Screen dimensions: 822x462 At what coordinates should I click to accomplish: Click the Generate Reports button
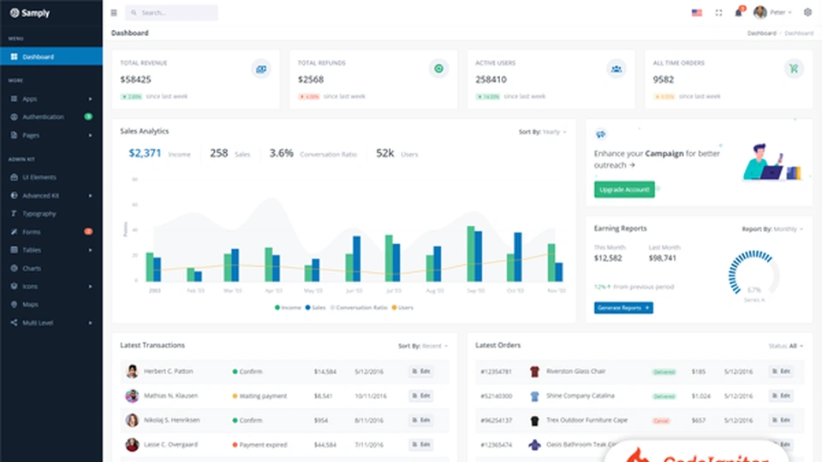point(623,307)
